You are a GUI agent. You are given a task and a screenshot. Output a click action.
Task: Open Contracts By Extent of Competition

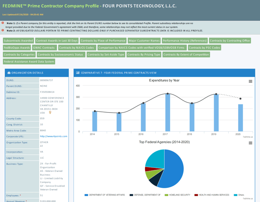[x=186, y=54]
